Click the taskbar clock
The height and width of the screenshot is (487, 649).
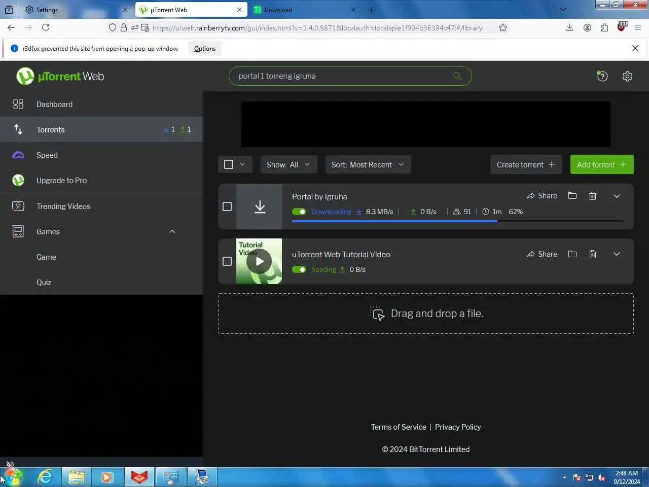point(627,477)
